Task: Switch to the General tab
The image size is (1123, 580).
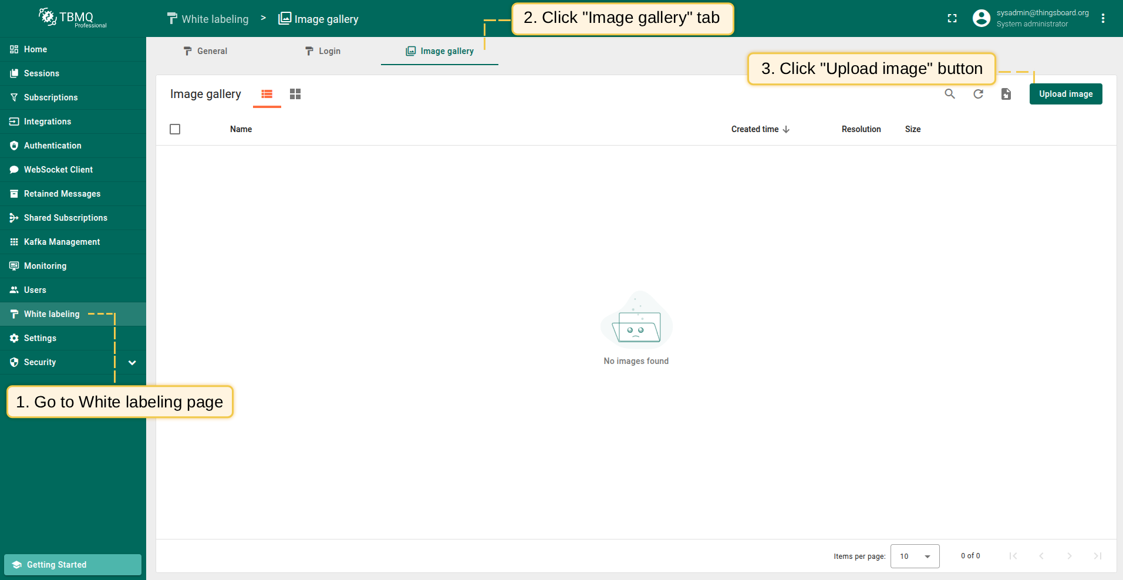Action: click(205, 51)
